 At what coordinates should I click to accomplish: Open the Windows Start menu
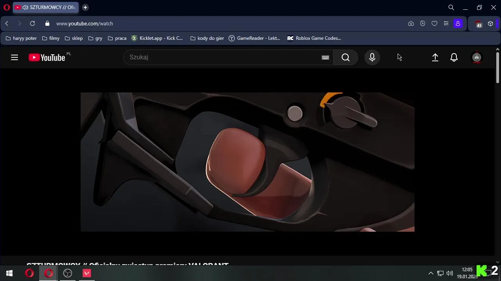(9, 273)
